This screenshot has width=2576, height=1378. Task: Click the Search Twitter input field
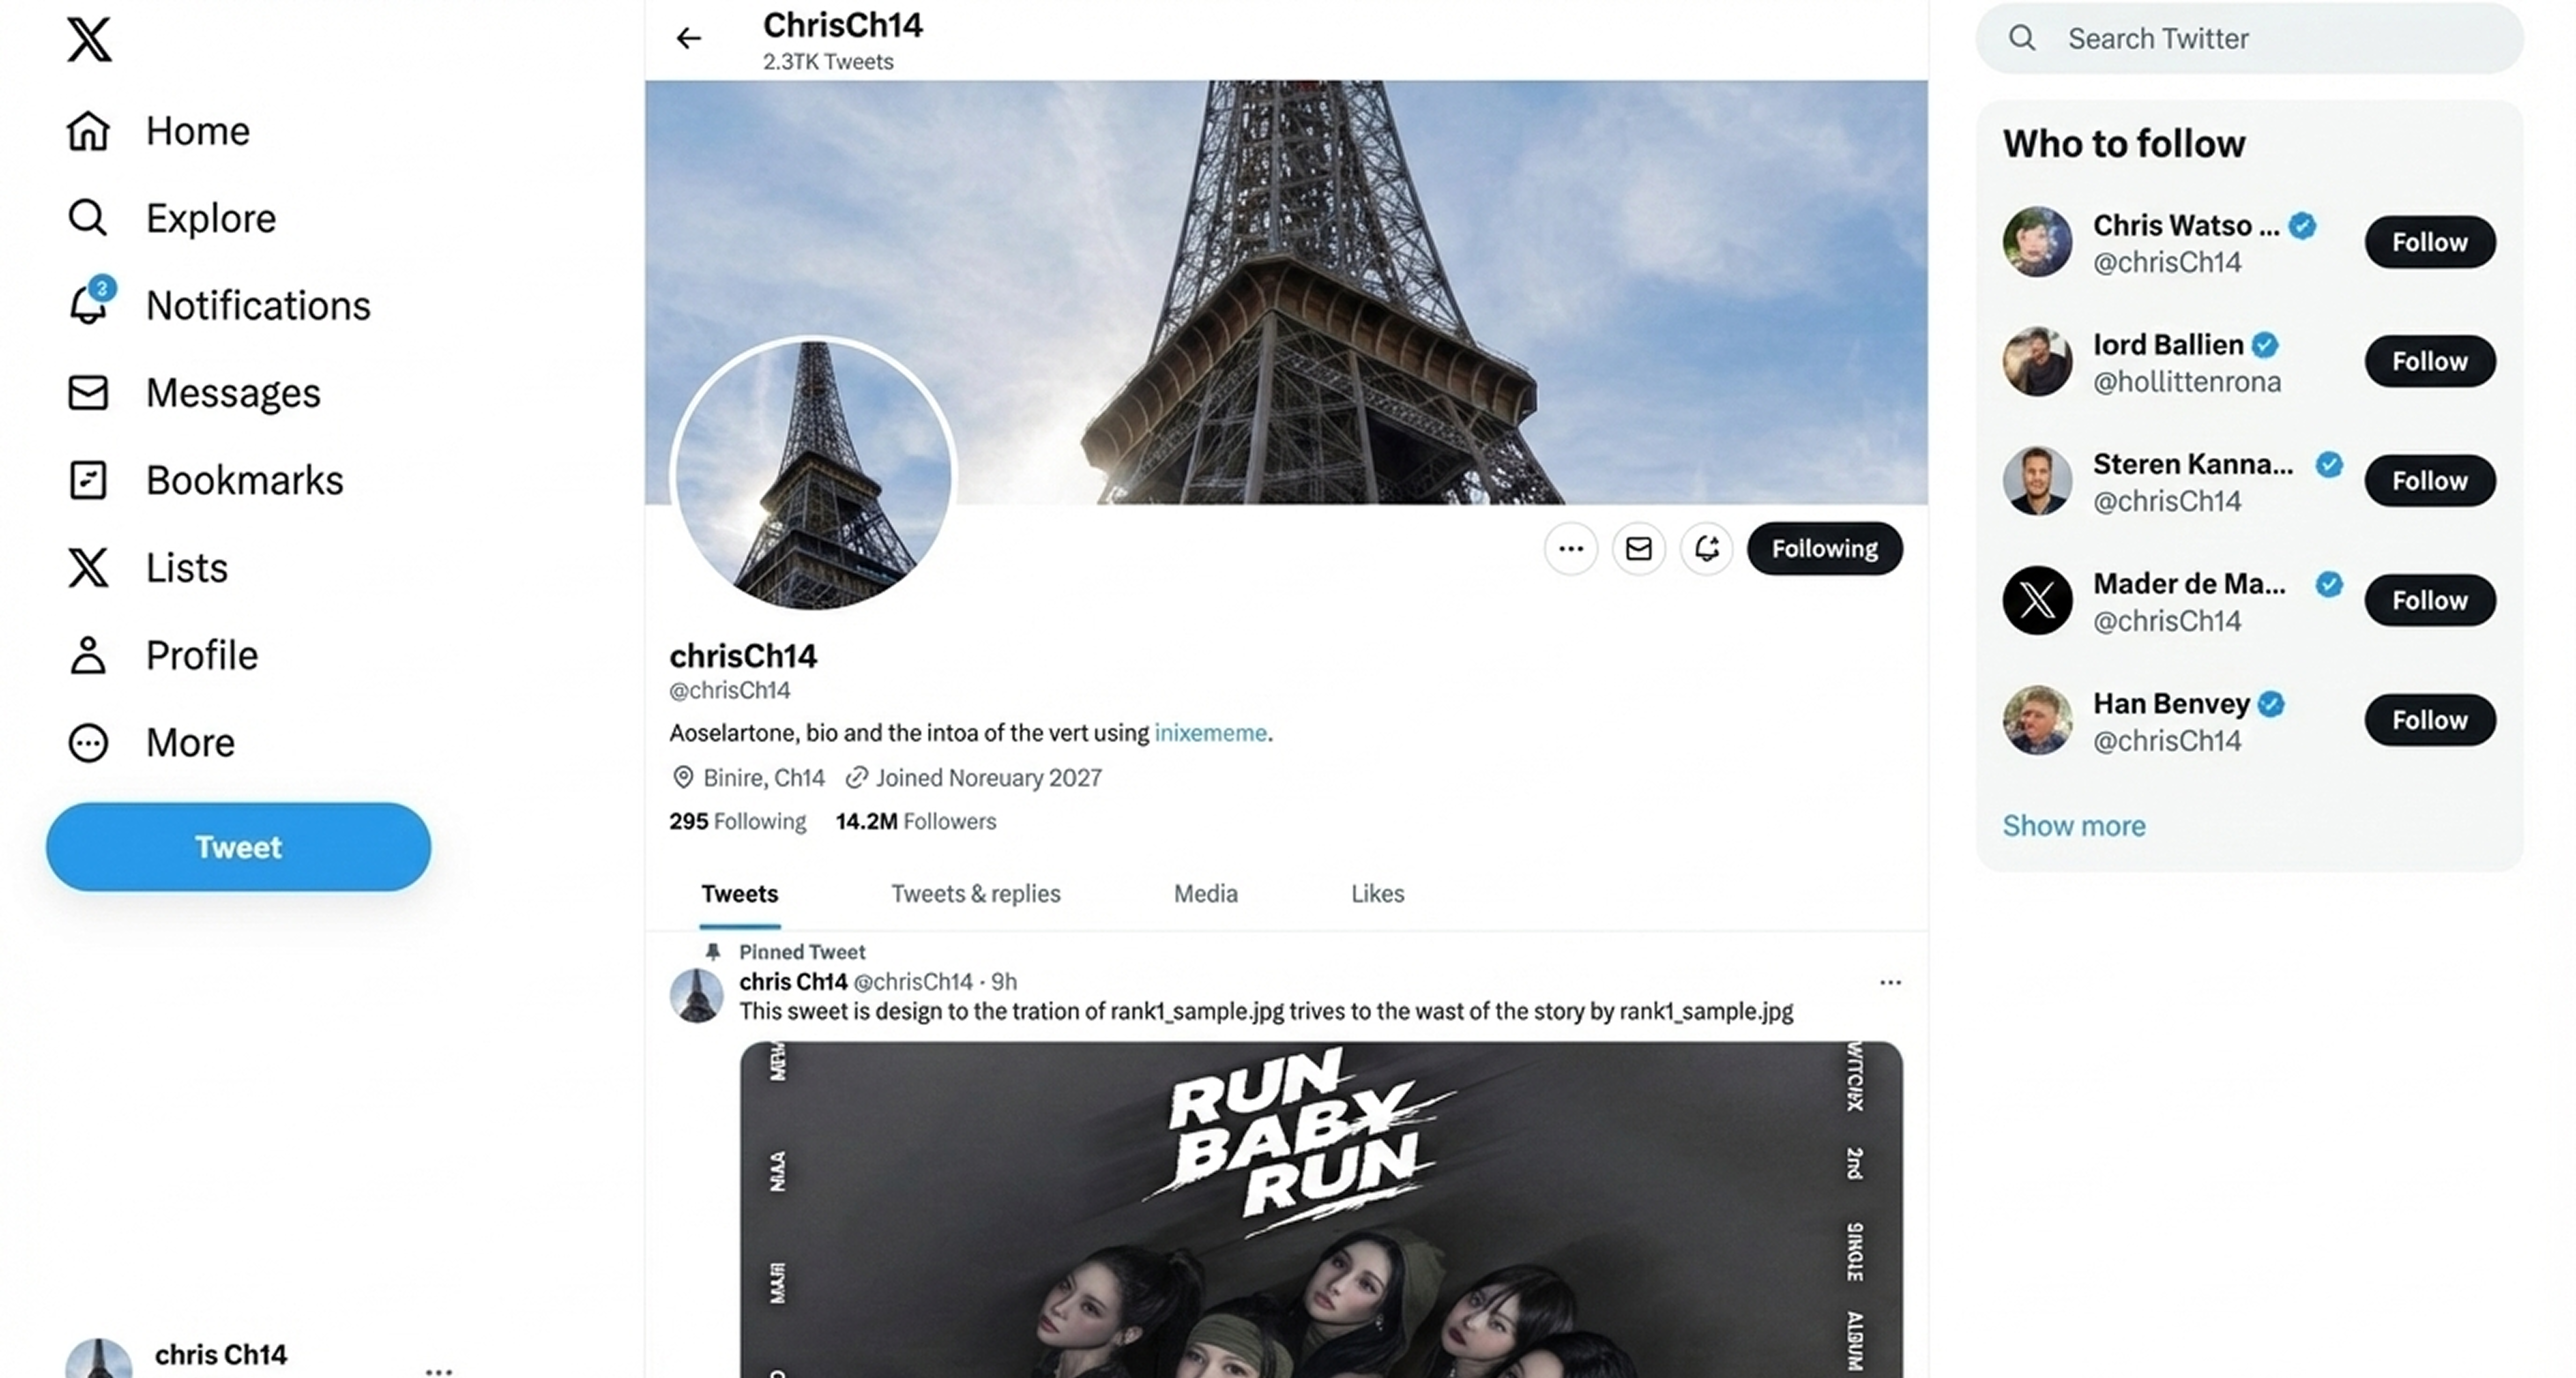[x=2250, y=38]
